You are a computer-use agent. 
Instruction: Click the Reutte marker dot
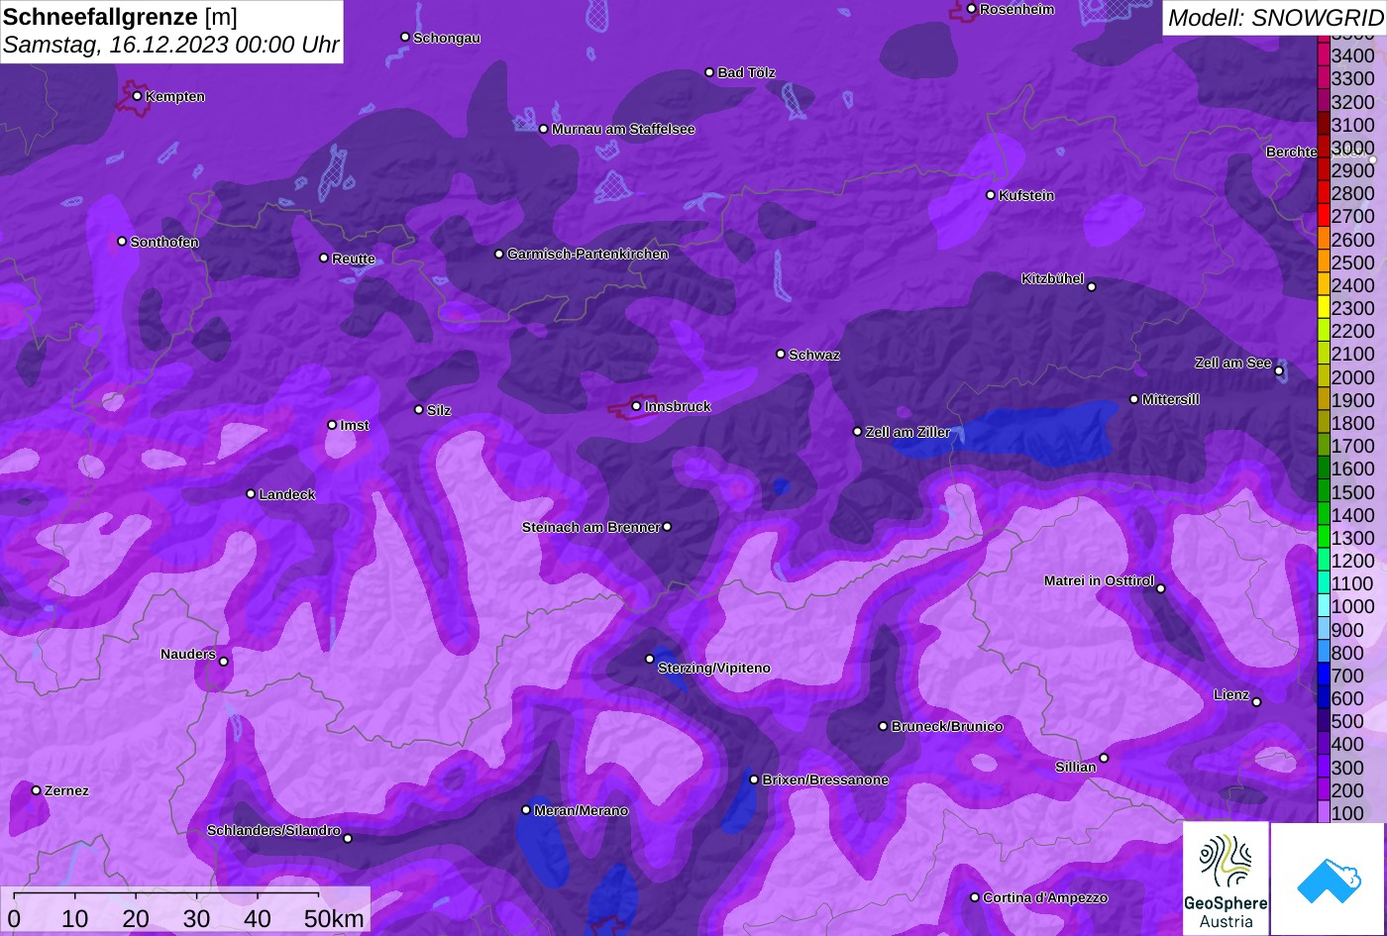(x=323, y=258)
